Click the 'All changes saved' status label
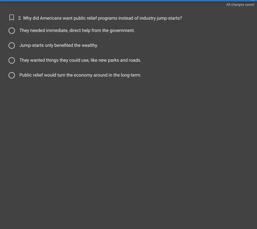Image resolution: width=257 pixels, height=229 pixels. 240,4
